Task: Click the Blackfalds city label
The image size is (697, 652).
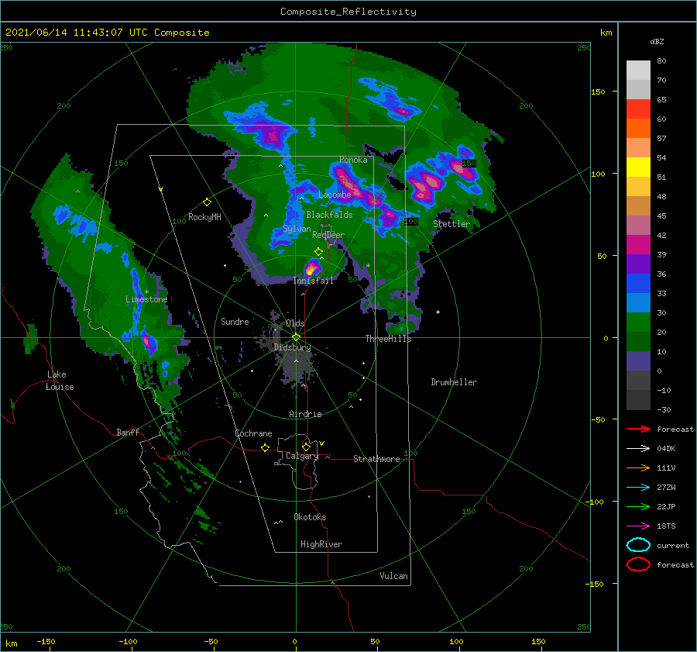Action: [329, 215]
